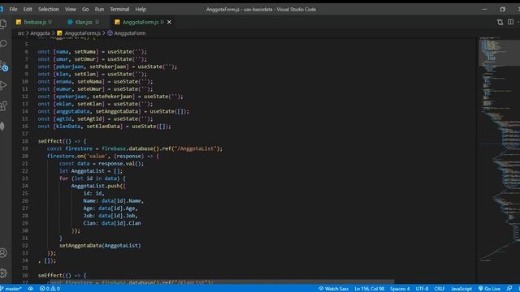Toggle Watch Sass in status bar

tap(334, 289)
